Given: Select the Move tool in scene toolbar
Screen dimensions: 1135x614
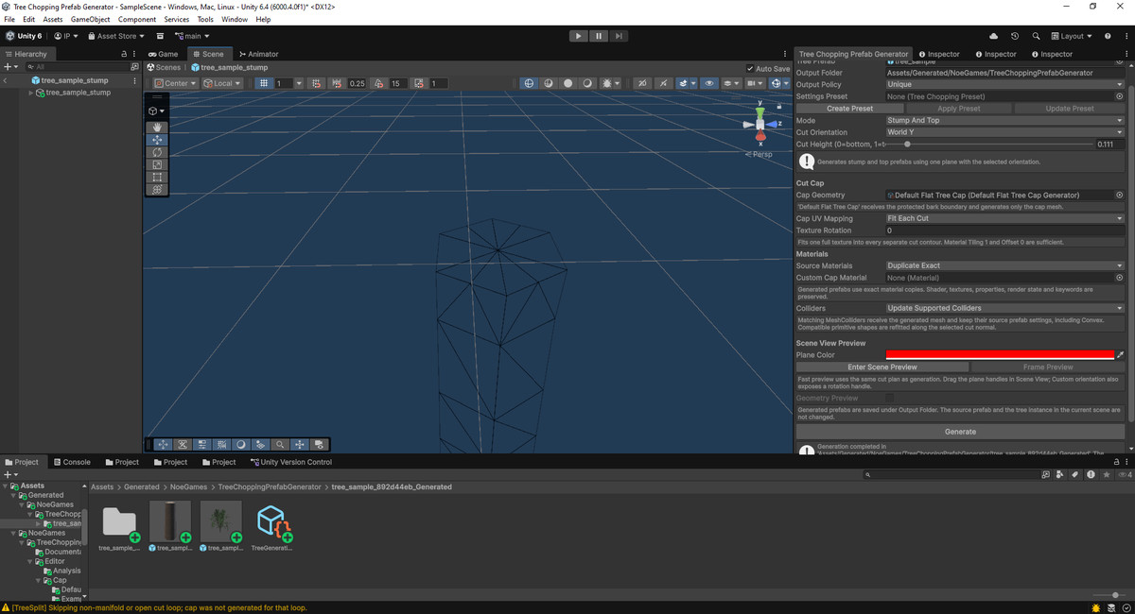Looking at the screenshot, I should coord(157,140).
